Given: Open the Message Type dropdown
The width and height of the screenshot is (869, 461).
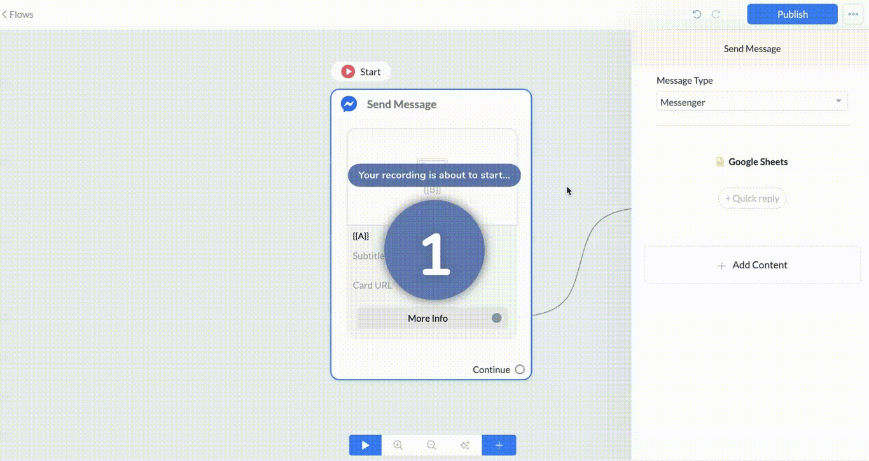Looking at the screenshot, I should 752,101.
